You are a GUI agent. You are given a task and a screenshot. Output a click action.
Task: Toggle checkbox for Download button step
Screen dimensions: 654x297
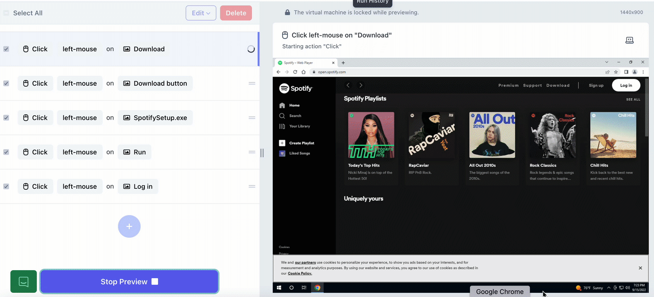click(6, 83)
